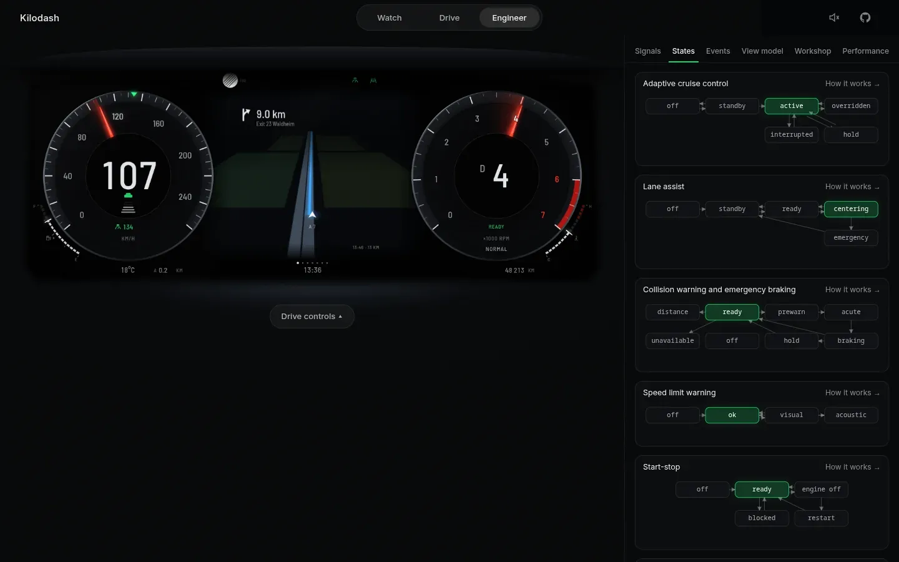This screenshot has width=899, height=562.
Task: Click the fuel pump icon by the fuel gauge
Action: coord(48,238)
